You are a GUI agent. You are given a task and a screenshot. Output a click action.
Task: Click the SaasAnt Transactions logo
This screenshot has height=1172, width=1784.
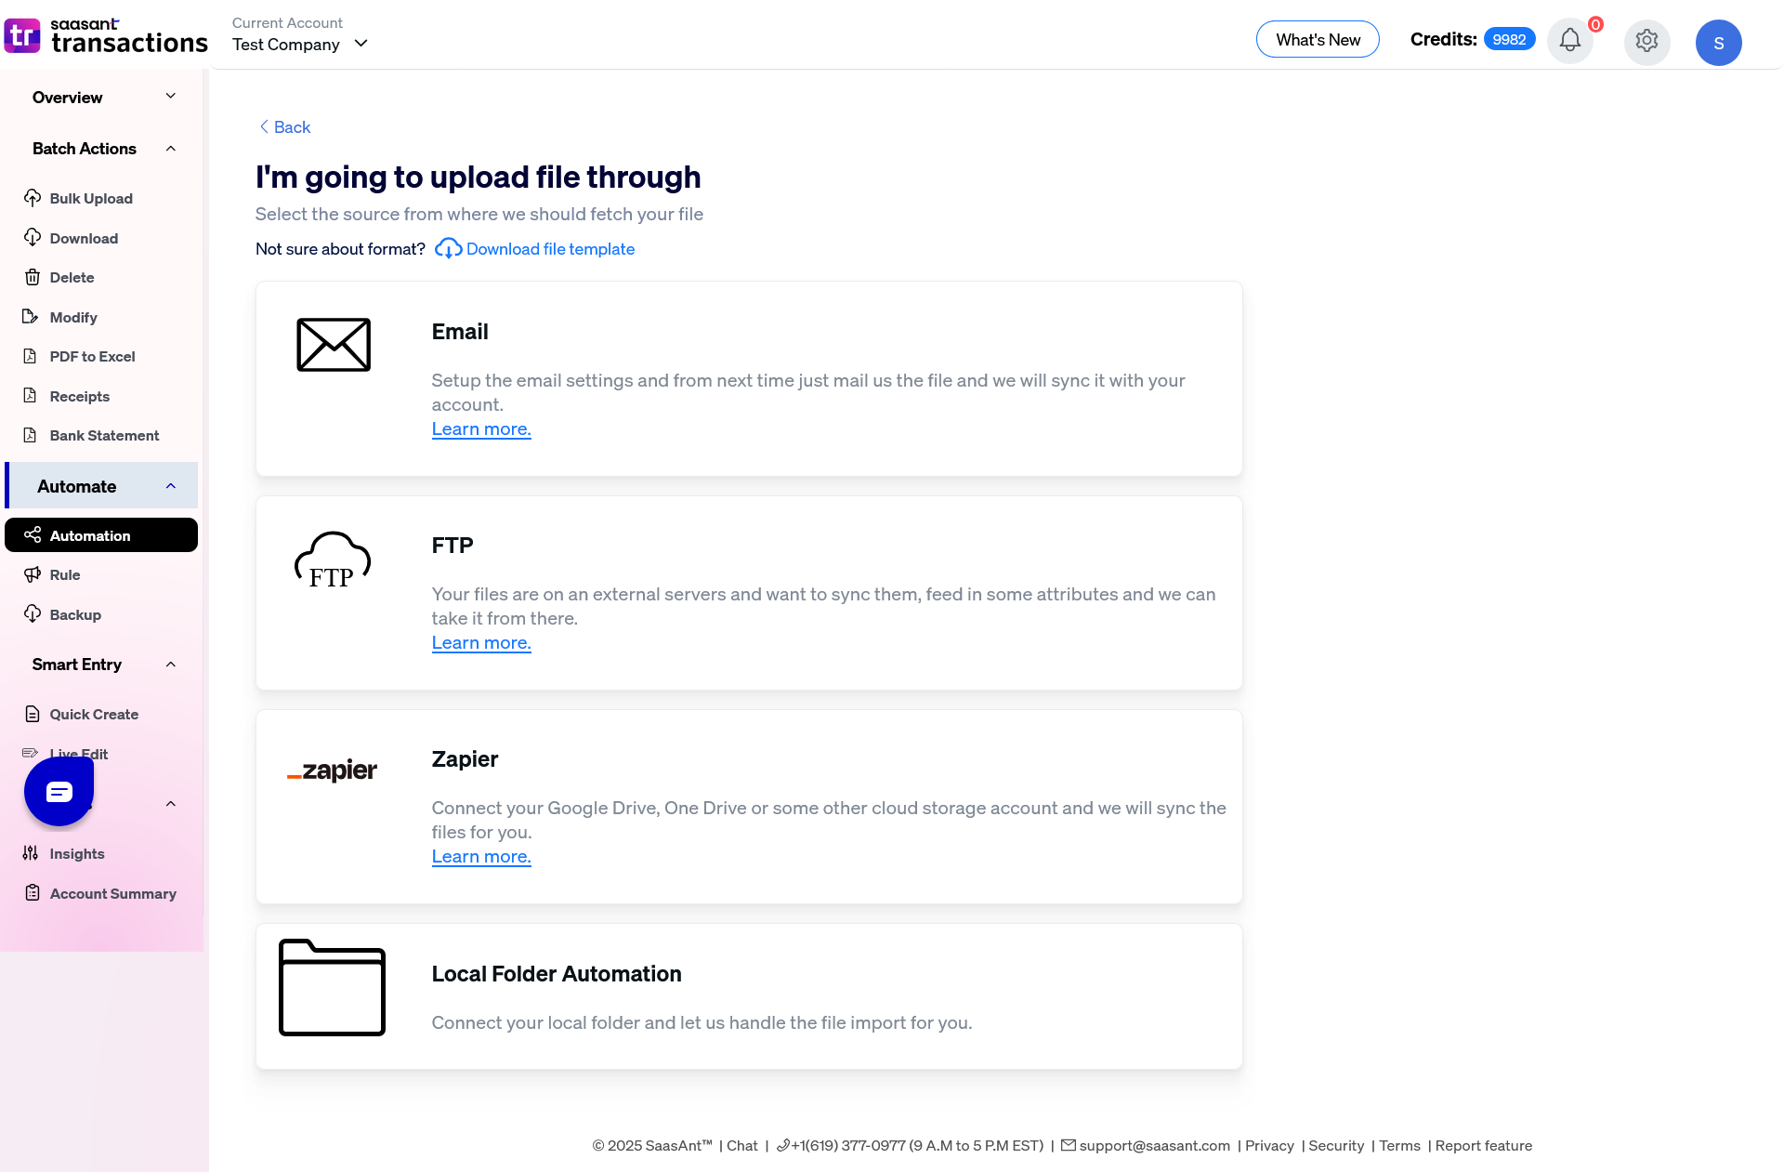tap(106, 35)
